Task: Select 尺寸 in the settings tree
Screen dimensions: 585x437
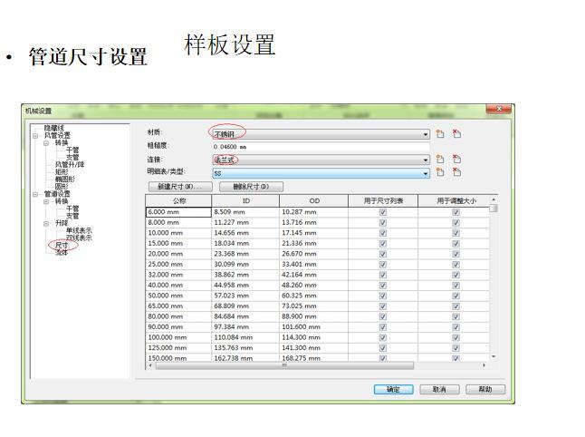Action: pos(62,245)
